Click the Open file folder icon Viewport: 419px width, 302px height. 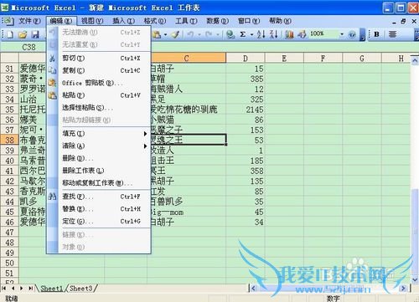(x=23, y=34)
